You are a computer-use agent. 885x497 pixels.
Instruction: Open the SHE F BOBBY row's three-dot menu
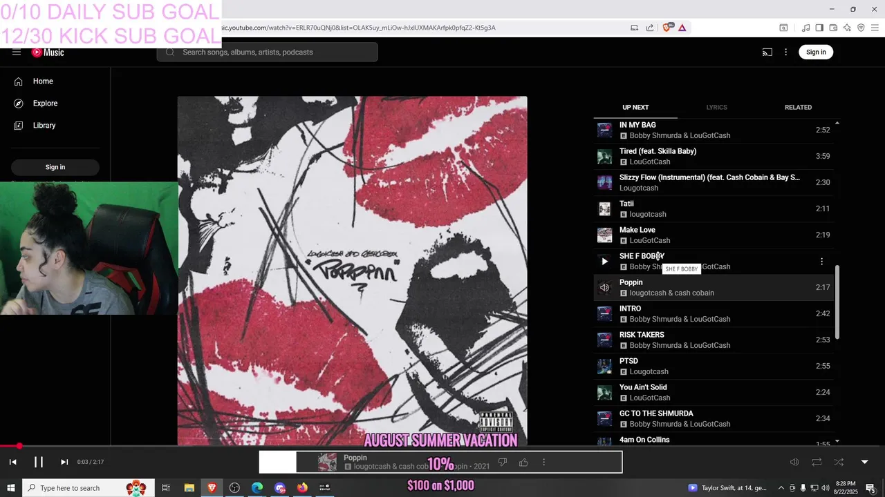[821, 262]
